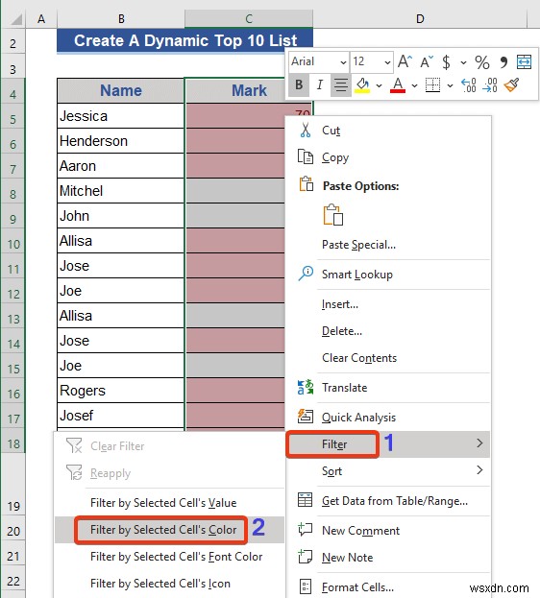Click the Get Data from Table/Range icon
This screenshot has height=598, width=540.
pos(306,499)
